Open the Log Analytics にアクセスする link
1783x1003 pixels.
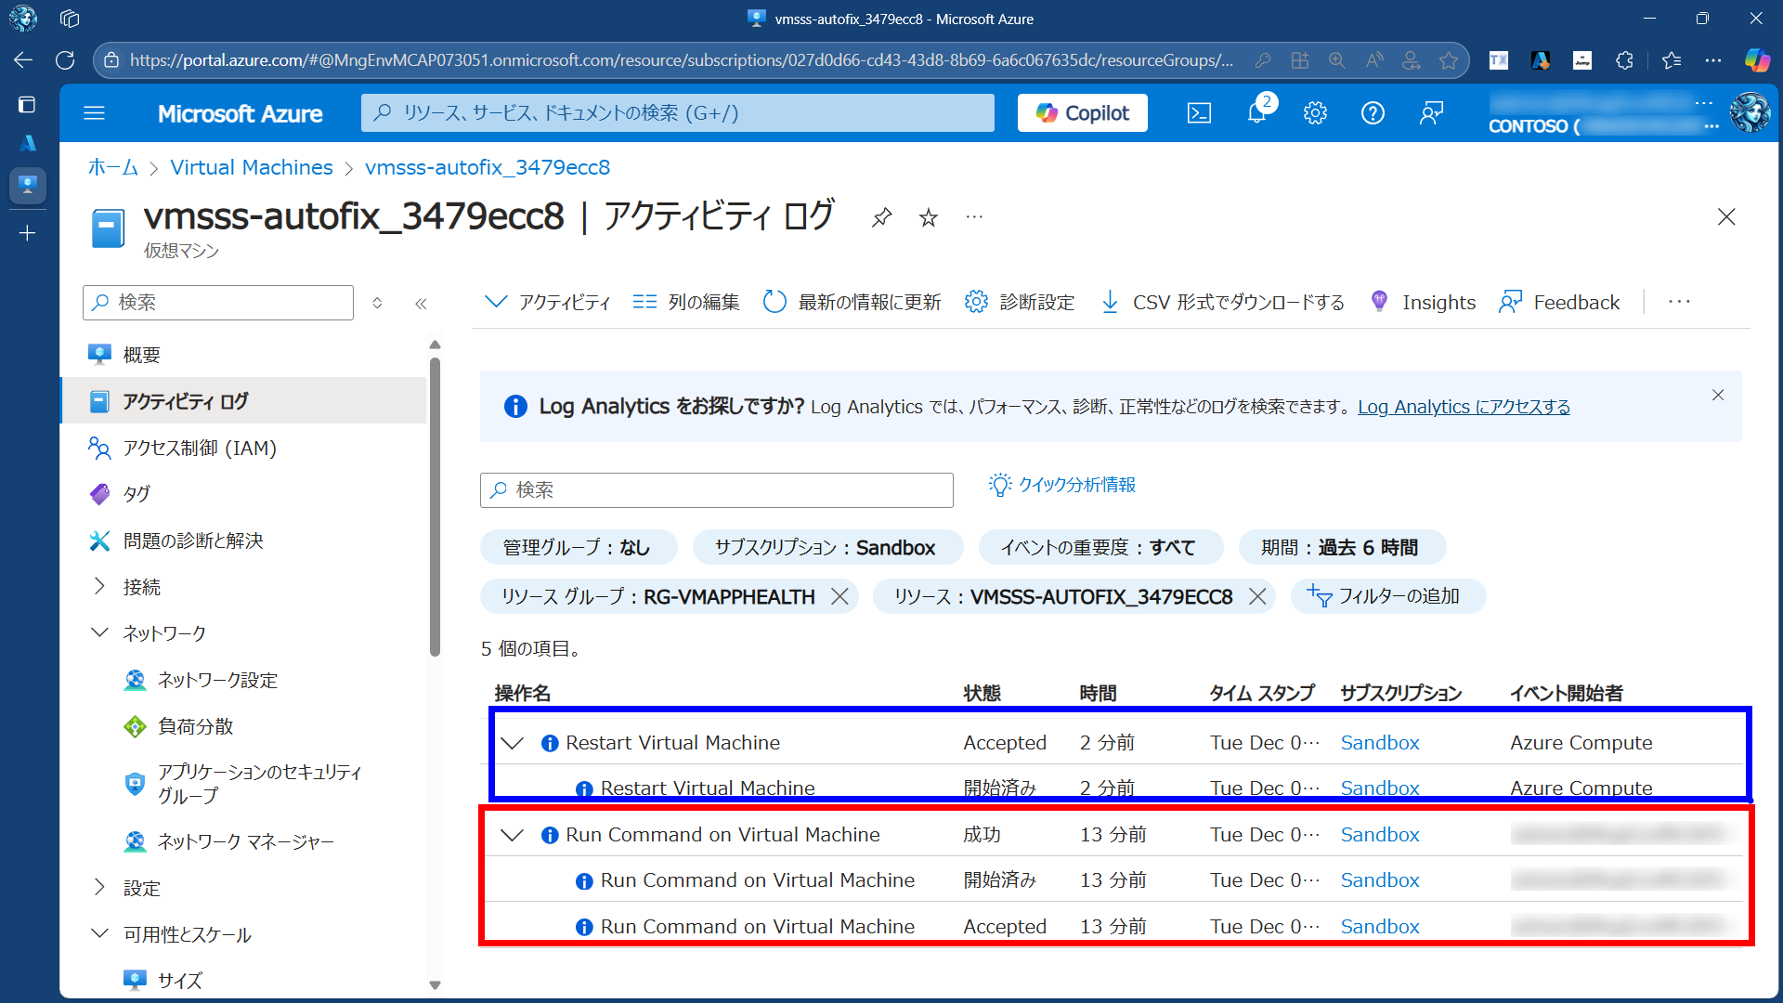tap(1464, 407)
